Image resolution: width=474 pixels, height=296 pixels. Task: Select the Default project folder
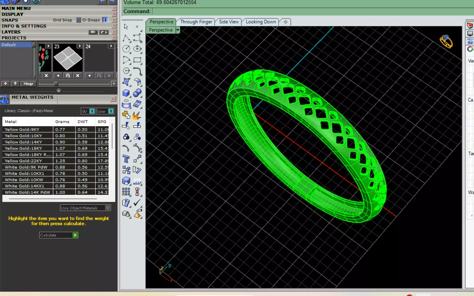(x=16, y=45)
